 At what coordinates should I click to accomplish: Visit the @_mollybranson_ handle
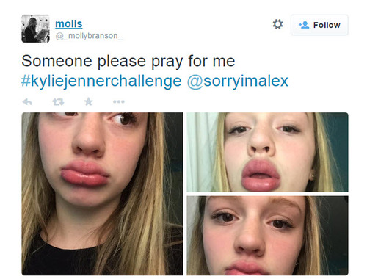click(89, 36)
